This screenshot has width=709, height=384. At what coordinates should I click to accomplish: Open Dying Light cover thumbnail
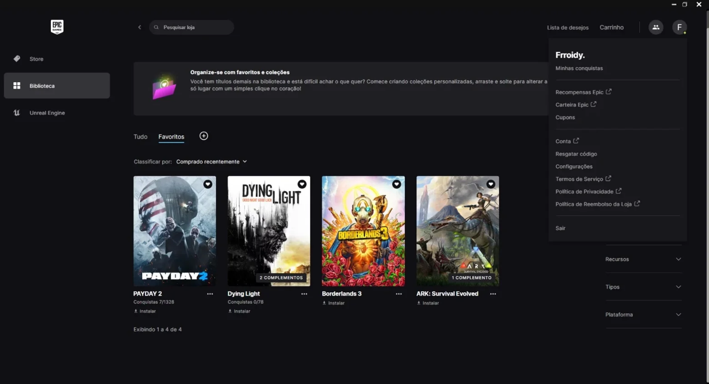269,231
